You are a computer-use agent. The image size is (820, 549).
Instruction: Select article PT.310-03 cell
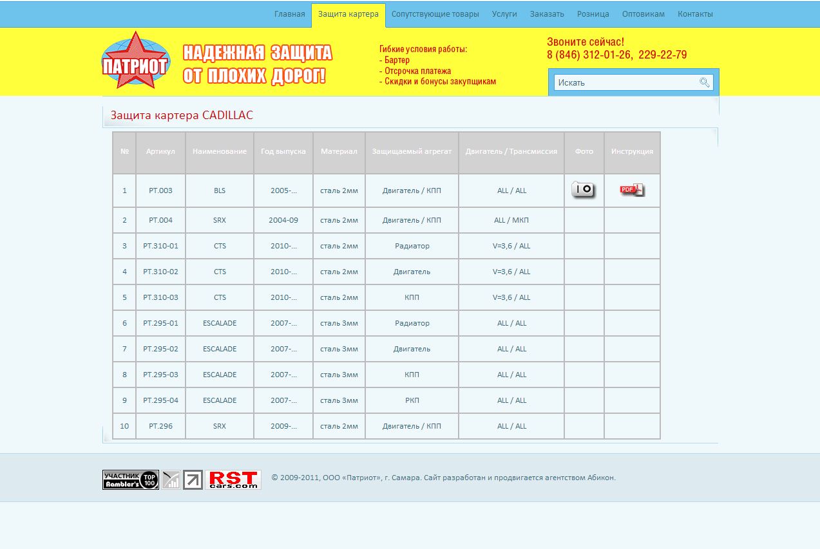[160, 297]
